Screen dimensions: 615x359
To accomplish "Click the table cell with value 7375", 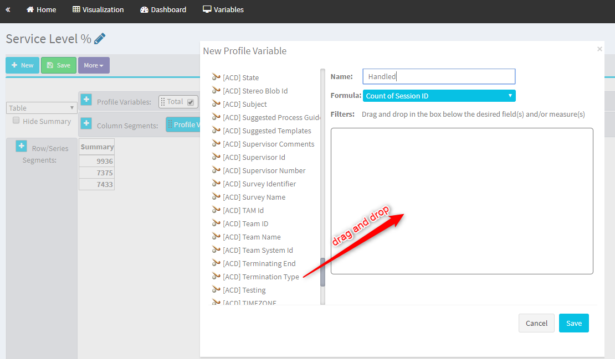I will click(97, 173).
